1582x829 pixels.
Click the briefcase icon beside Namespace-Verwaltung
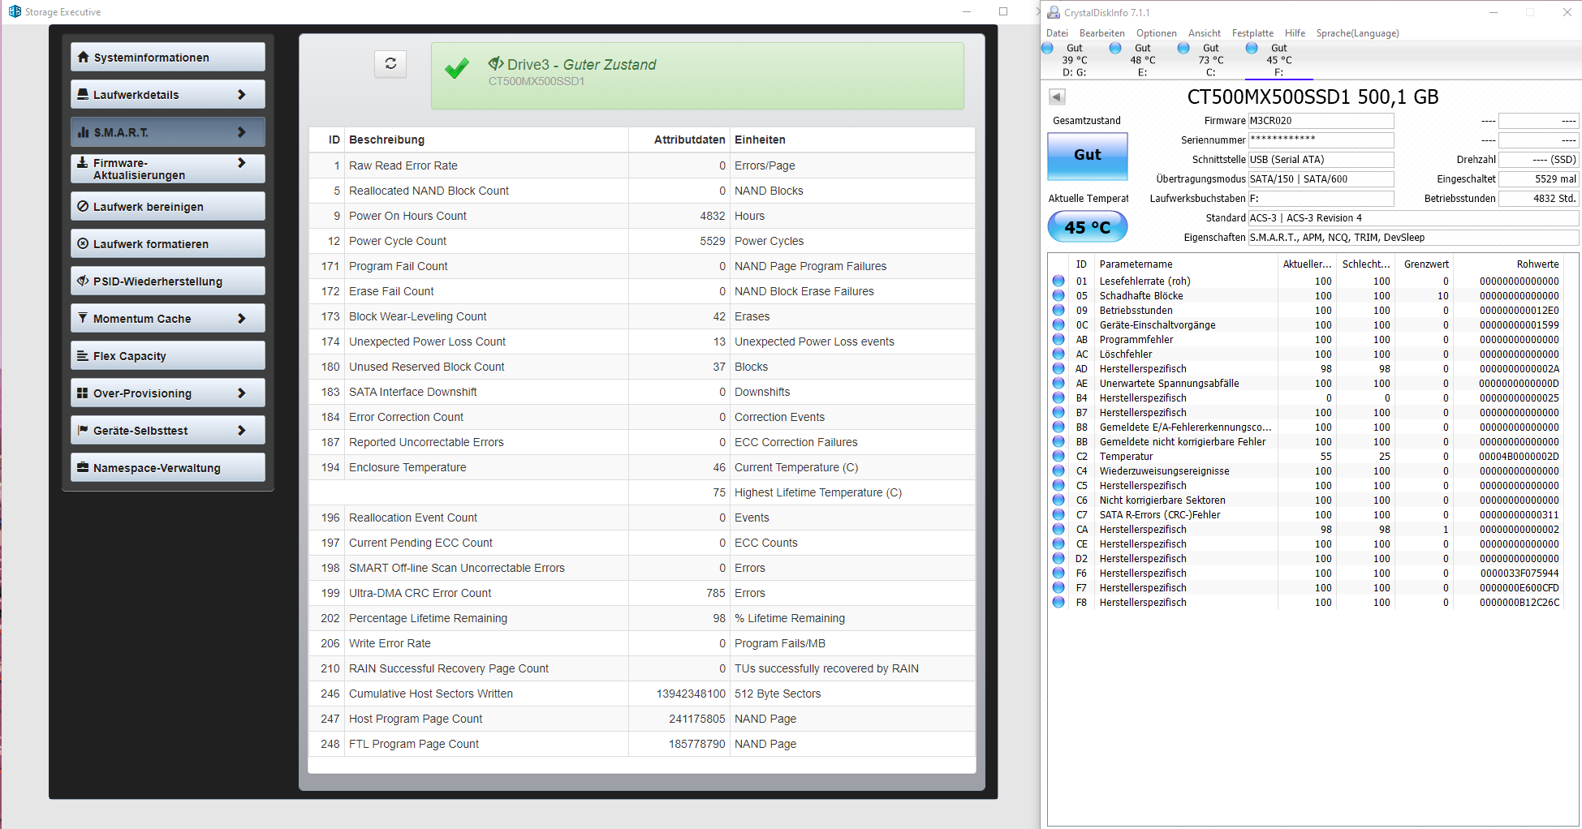[x=83, y=467]
